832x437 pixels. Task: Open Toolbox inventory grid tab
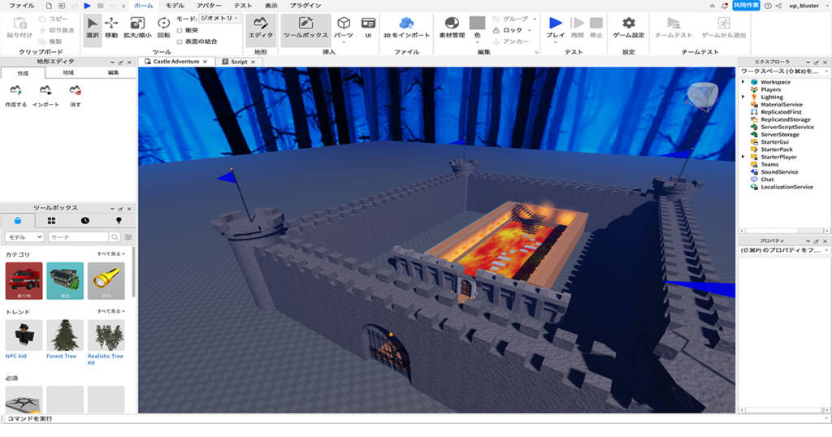tap(51, 221)
